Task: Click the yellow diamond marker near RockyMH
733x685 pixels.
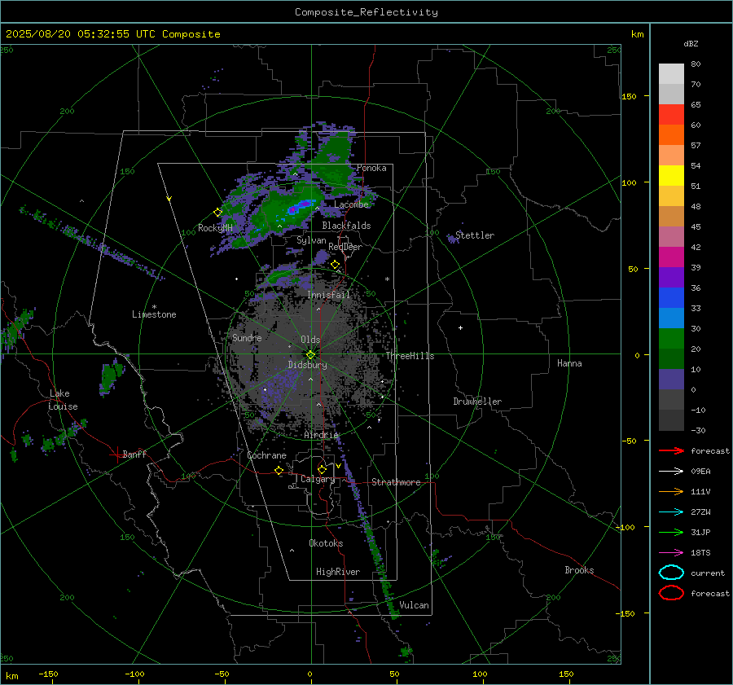Action: [217, 213]
